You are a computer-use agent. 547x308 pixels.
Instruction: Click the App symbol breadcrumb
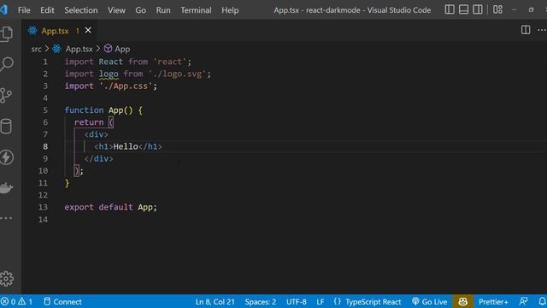click(x=122, y=49)
